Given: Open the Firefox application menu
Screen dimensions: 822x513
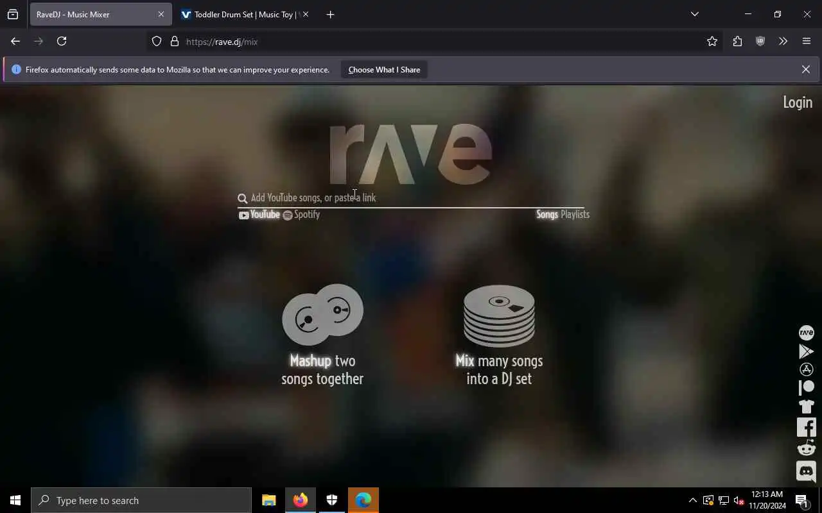Looking at the screenshot, I should (x=807, y=41).
